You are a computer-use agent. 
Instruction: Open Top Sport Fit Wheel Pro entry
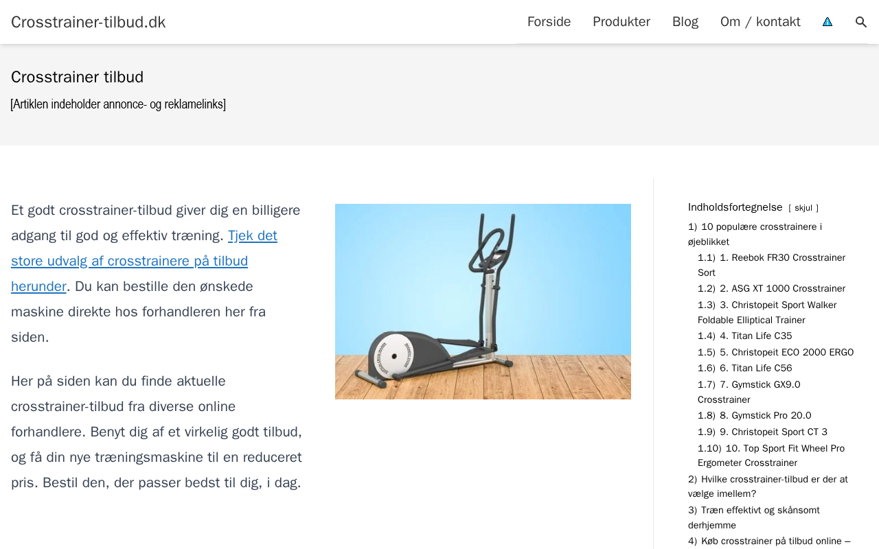(771, 456)
